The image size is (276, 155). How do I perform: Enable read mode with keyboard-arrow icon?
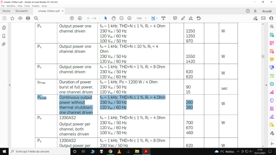(x=163, y=18)
